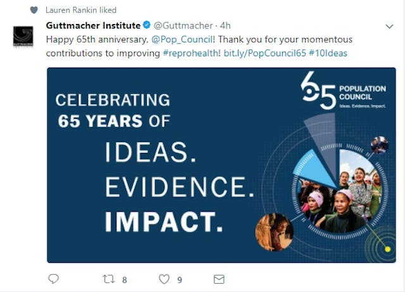Retweet the Guttmacher Institute tweet
This screenshot has width=405, height=292.
108,279
